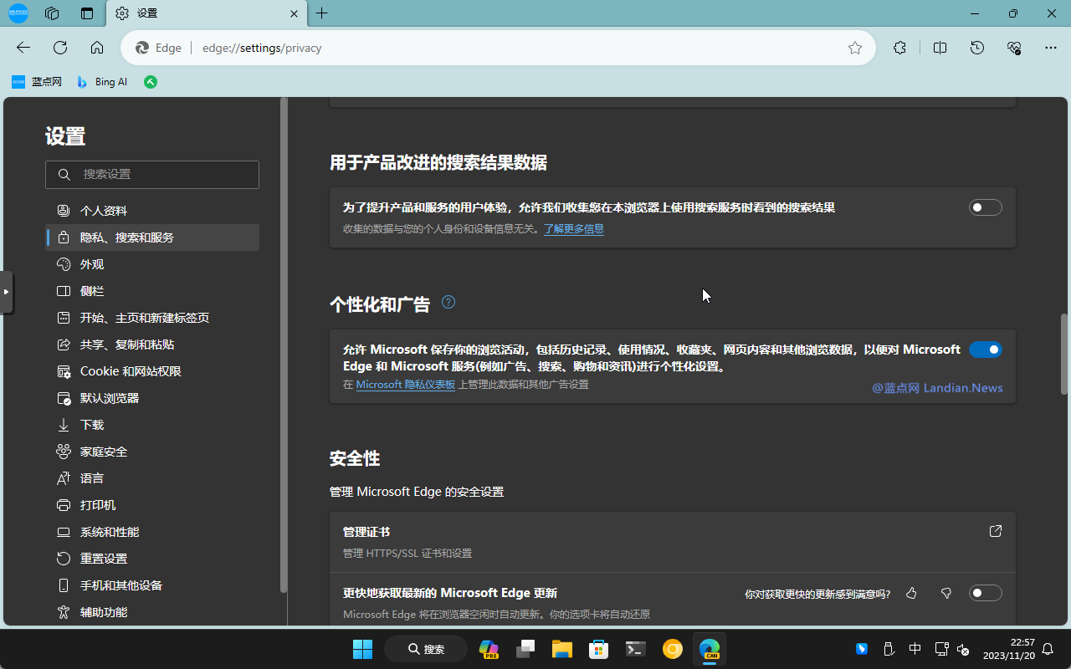
Task: Open Copilot preview taskbar icon
Action: [x=489, y=649]
